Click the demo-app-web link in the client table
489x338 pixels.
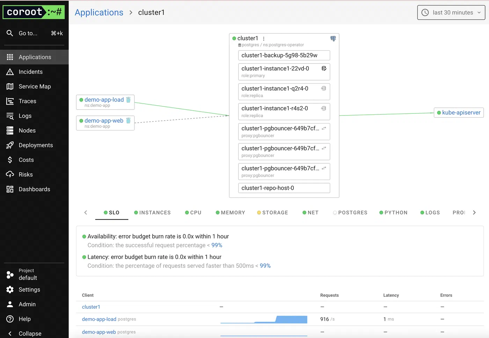tap(99, 332)
